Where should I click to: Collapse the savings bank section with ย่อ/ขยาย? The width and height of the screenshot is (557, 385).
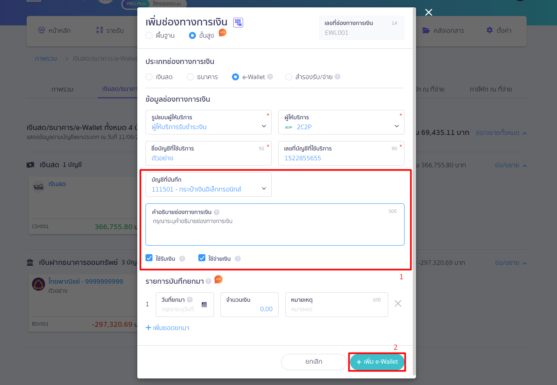[511, 263]
